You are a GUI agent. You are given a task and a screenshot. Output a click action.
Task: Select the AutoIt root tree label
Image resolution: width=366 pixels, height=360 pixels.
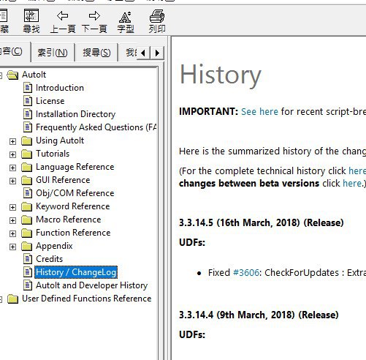[x=34, y=75]
